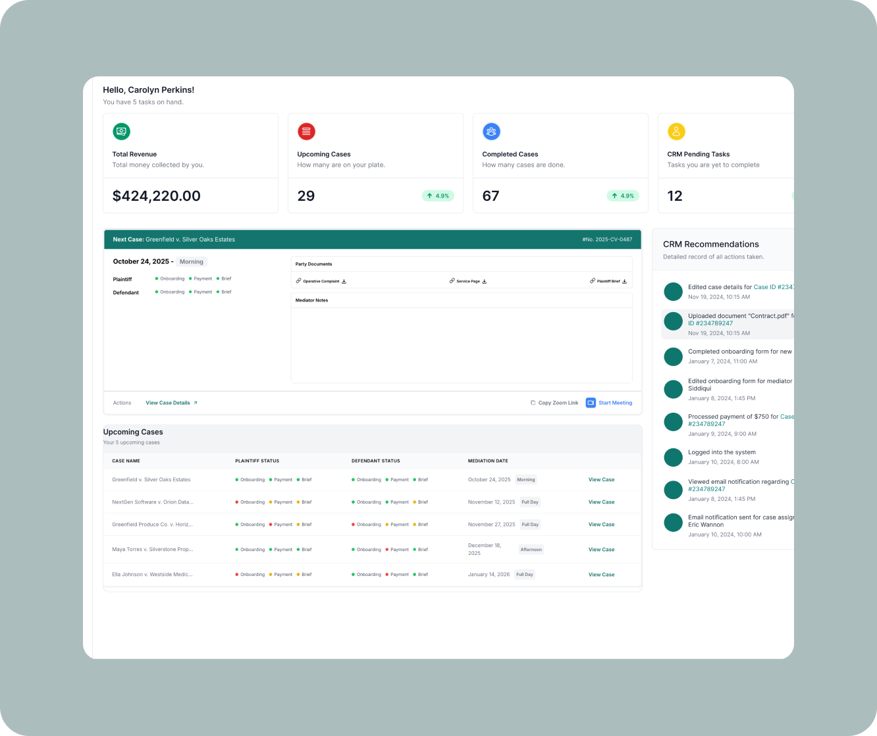View case for NextGen Software v. Orion Data
The height and width of the screenshot is (736, 877).
601,502
